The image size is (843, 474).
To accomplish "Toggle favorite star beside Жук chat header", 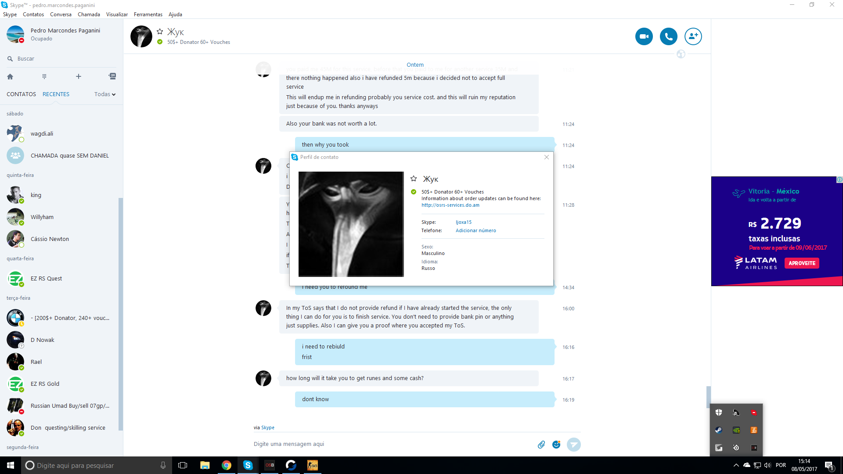I will 160,32.
